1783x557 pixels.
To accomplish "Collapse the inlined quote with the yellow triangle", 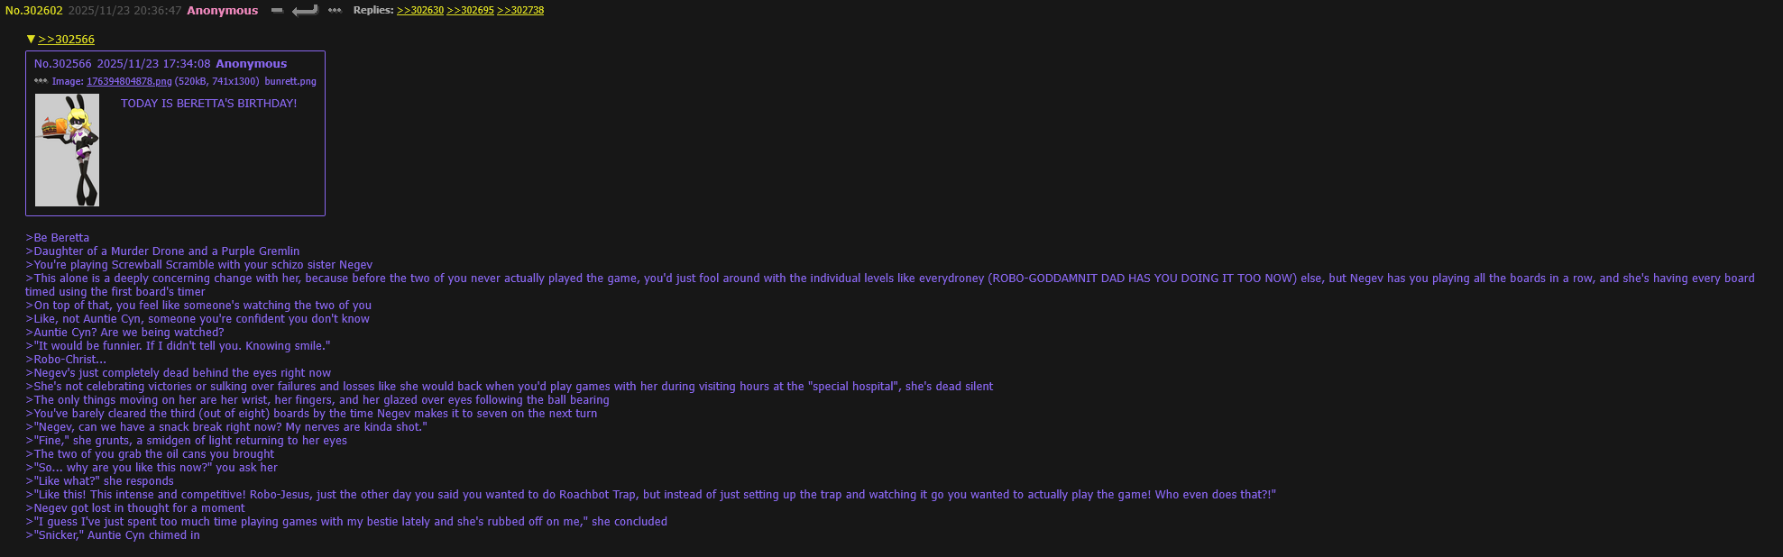I will (x=31, y=39).
